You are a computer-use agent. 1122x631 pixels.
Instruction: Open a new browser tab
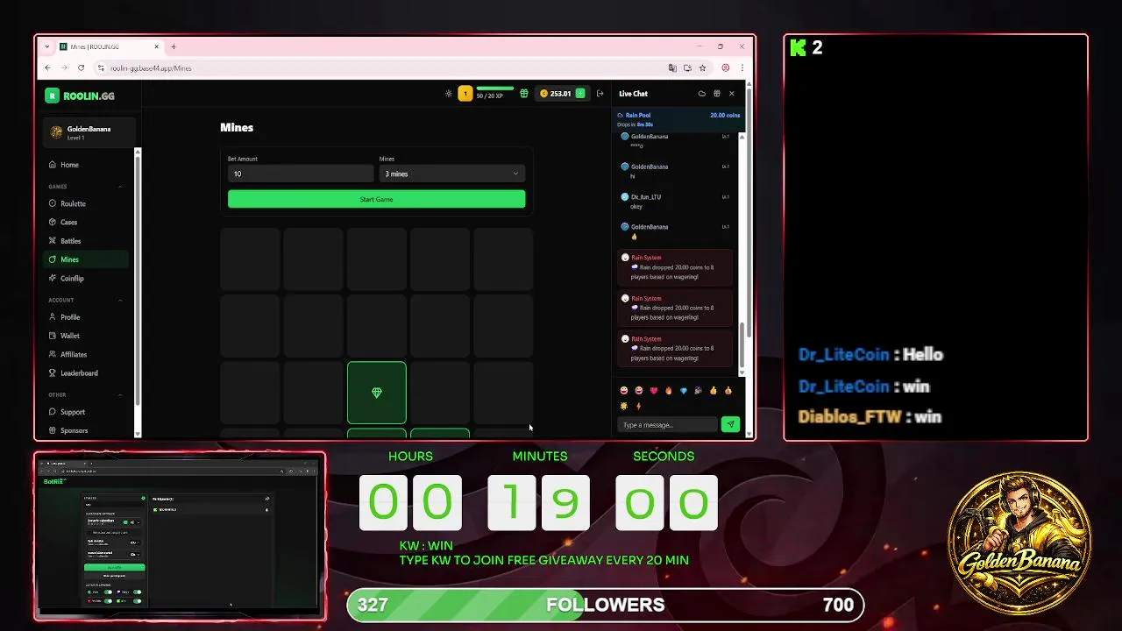174,46
